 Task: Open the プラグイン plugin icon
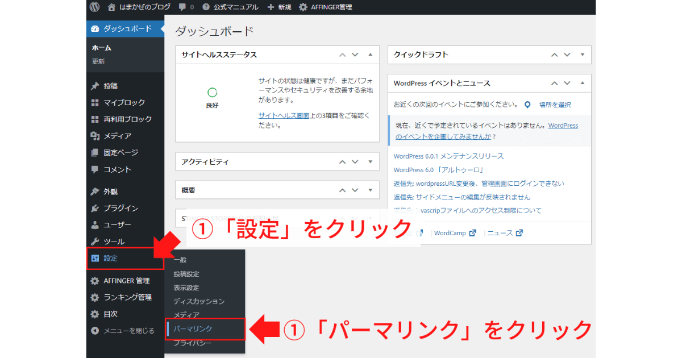click(95, 208)
